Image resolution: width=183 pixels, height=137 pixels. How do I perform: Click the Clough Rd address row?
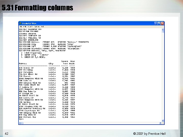(x=47, y=93)
